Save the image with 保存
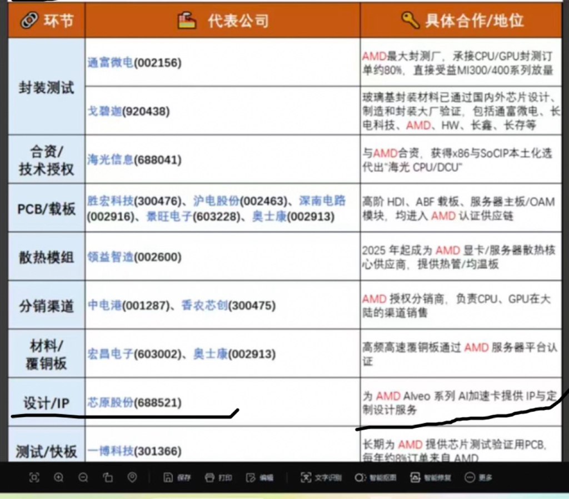Screen dimensions: 569x499 [x=177, y=477]
